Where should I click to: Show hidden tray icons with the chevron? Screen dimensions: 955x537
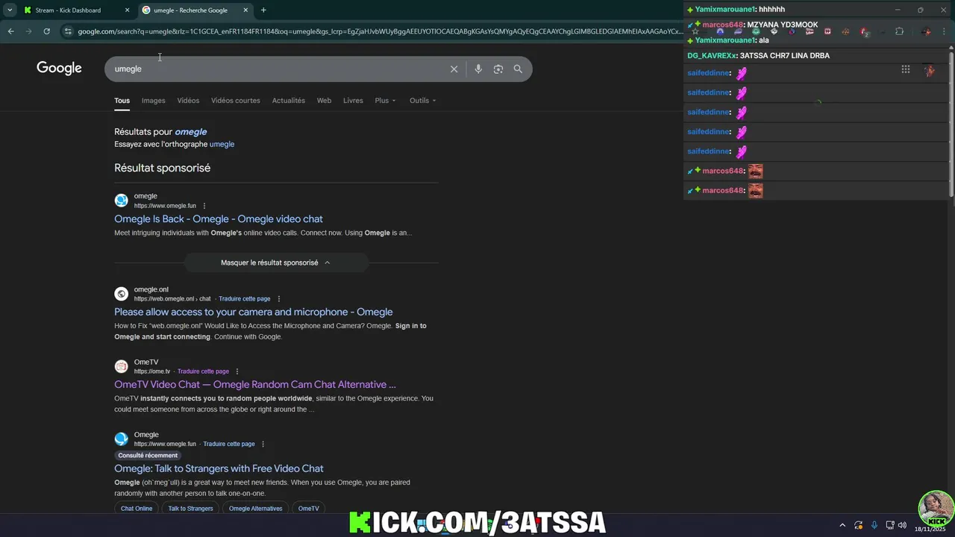coord(842,525)
